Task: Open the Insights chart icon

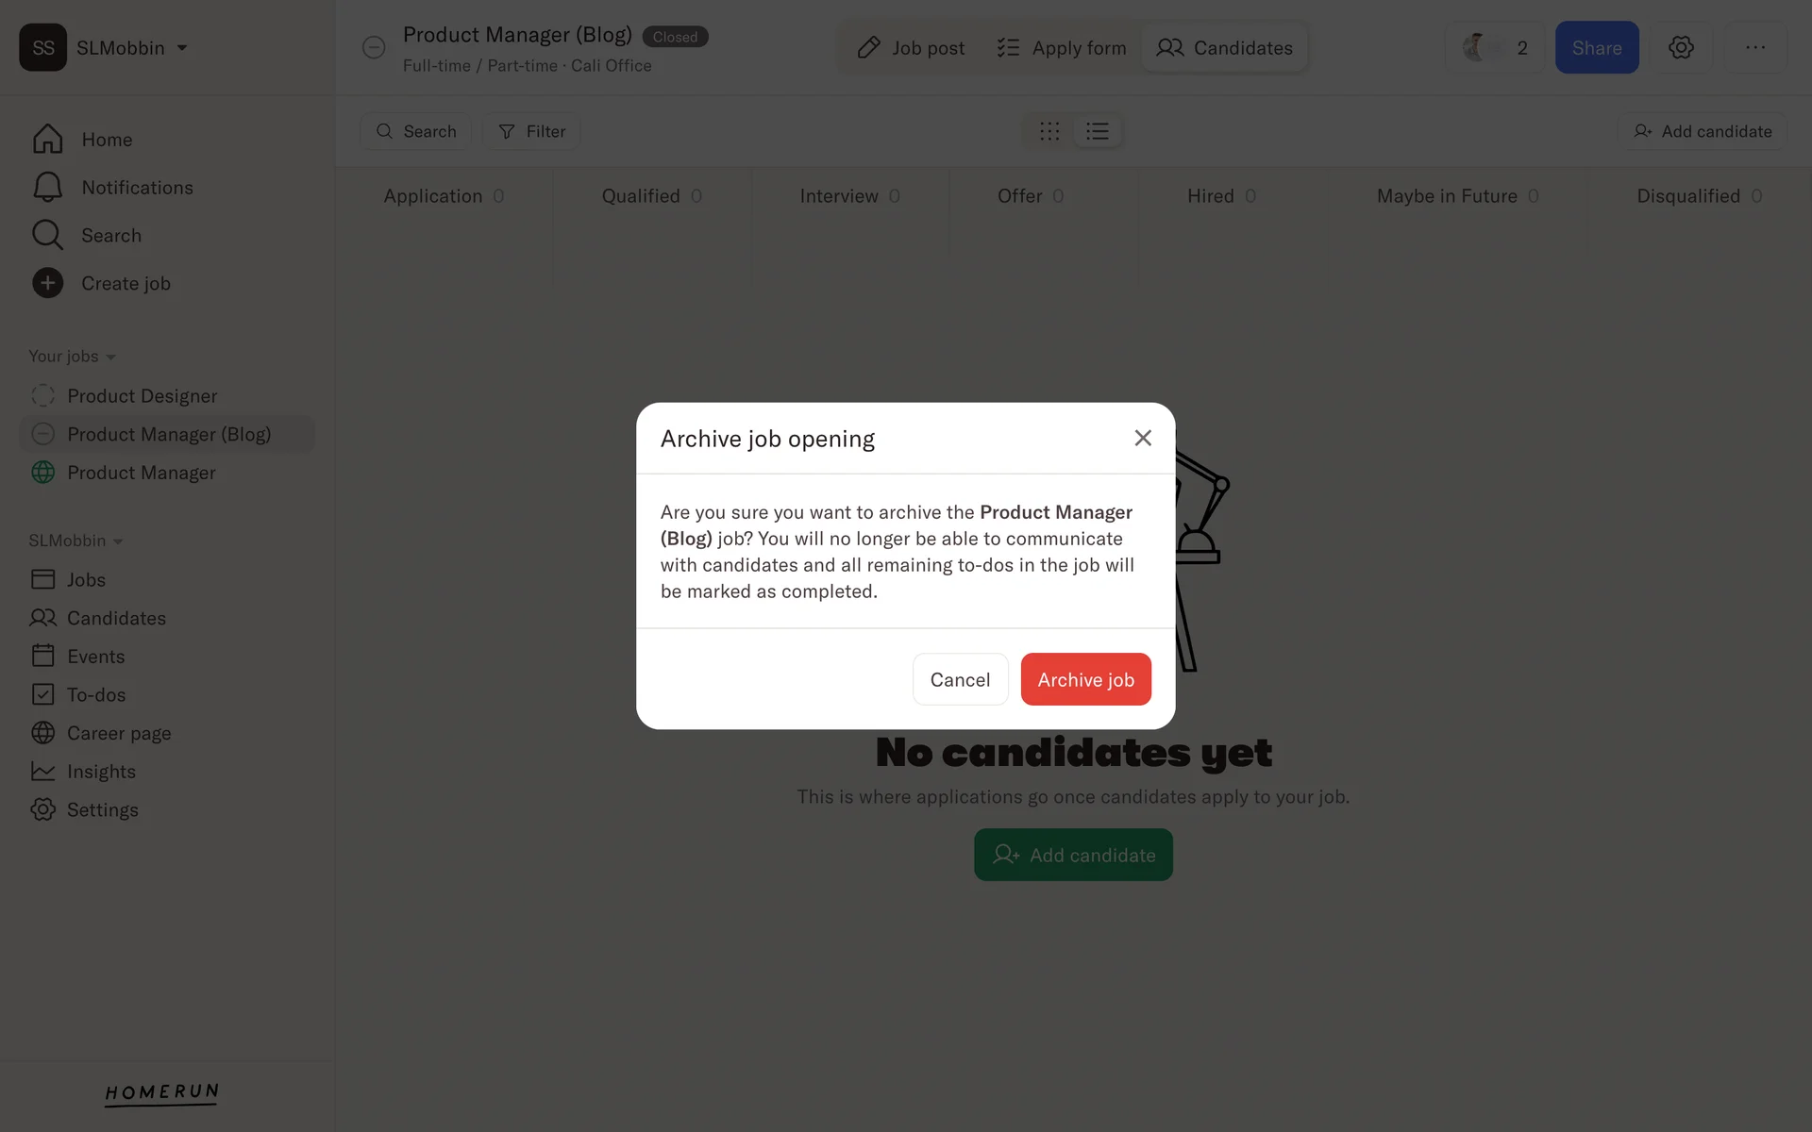Action: pos(42,771)
